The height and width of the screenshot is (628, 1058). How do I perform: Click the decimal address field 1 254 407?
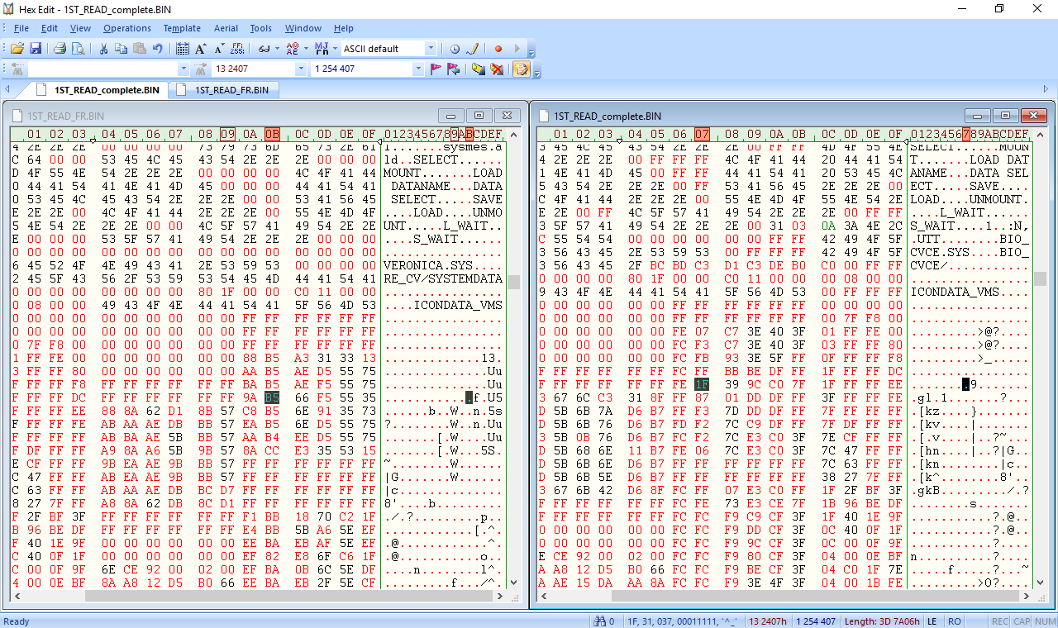pyautogui.click(x=361, y=69)
